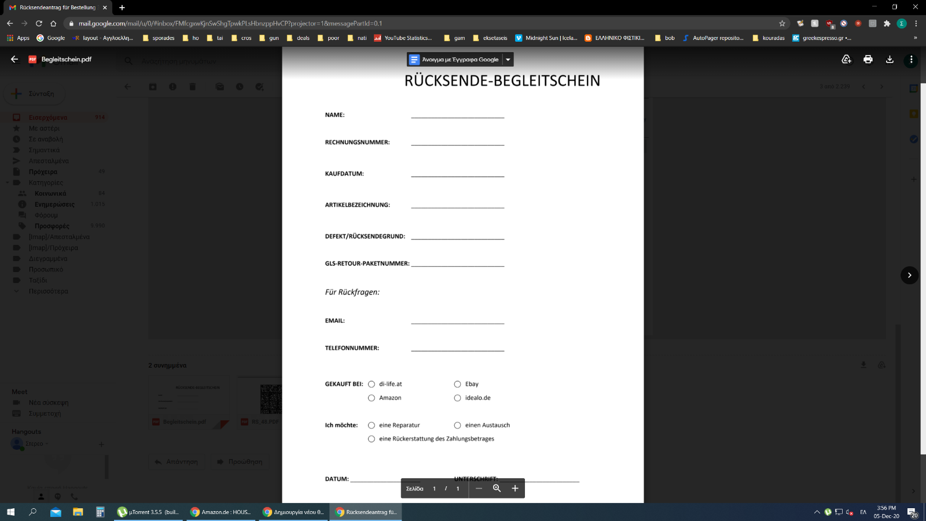Screen dimensions: 926x521
Task: Print the Begleitschein PDF
Action: (x=868, y=59)
